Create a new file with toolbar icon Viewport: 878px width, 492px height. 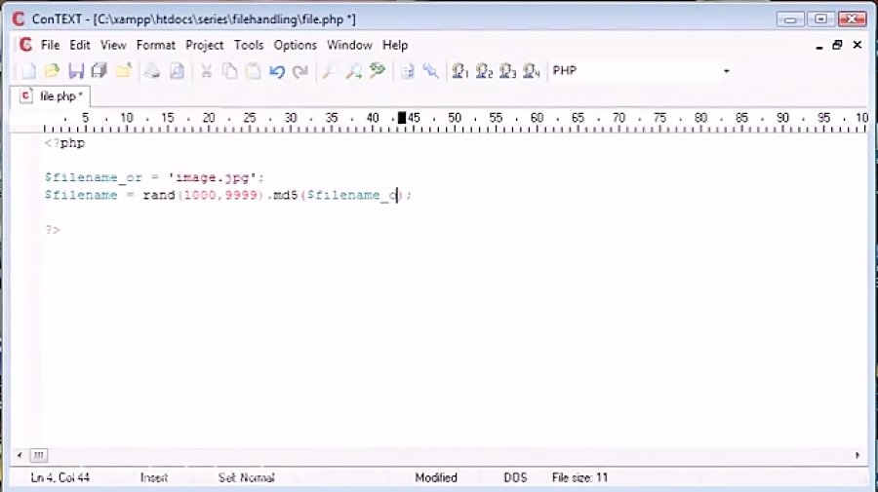click(x=28, y=71)
